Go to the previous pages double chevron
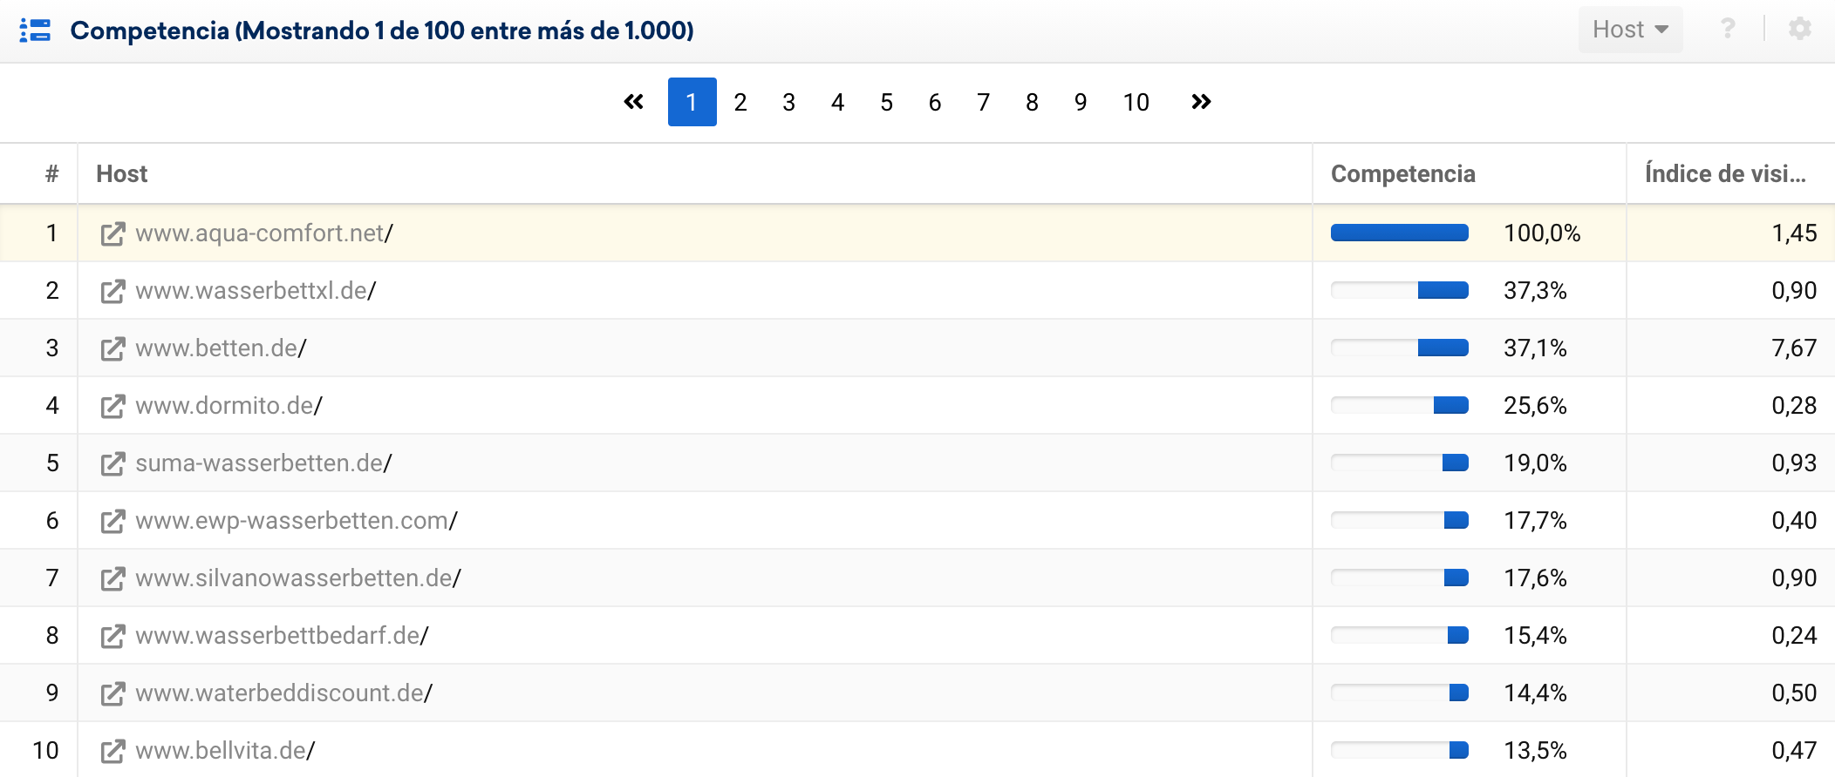This screenshot has height=777, width=1835. tap(634, 102)
